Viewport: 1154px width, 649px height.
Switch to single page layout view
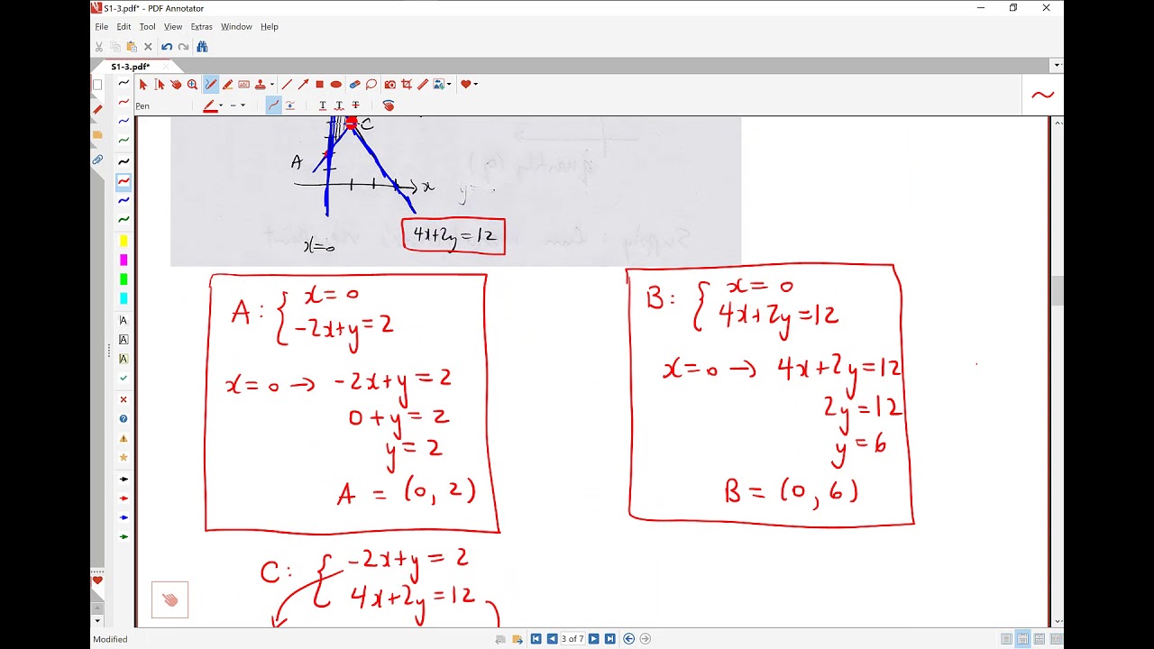coord(1007,639)
